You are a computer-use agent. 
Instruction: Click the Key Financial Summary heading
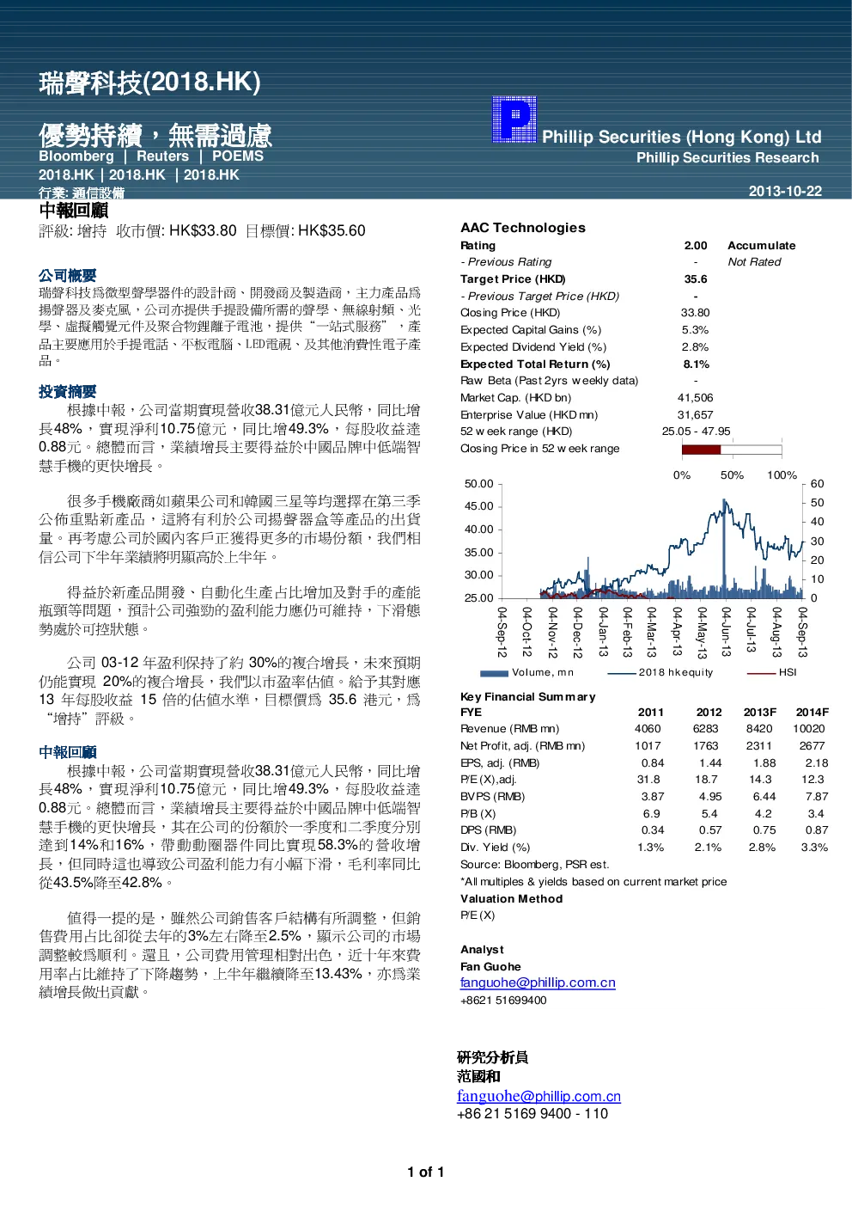tap(527, 697)
